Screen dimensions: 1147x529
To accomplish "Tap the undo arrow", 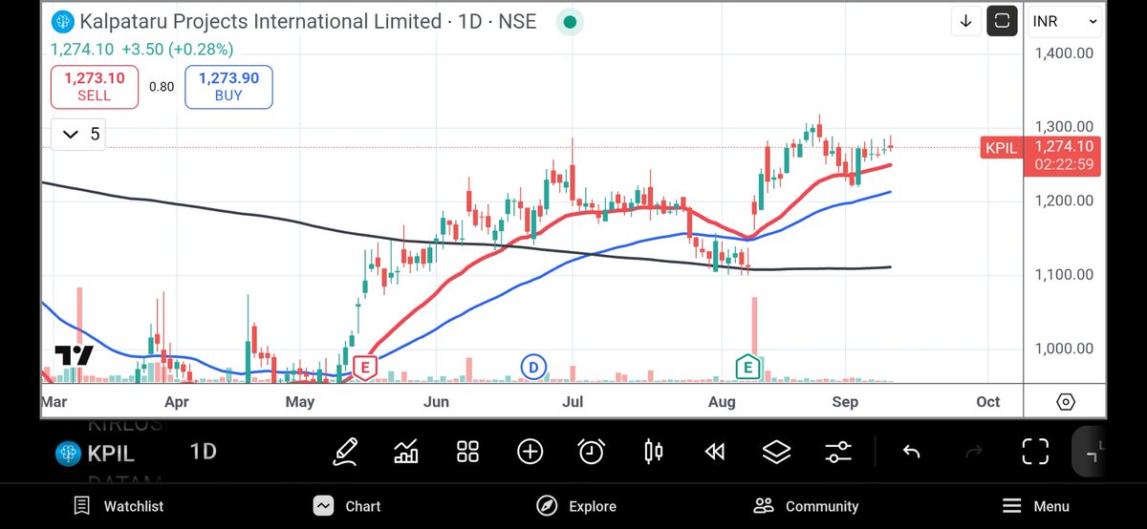I will coord(912,451).
